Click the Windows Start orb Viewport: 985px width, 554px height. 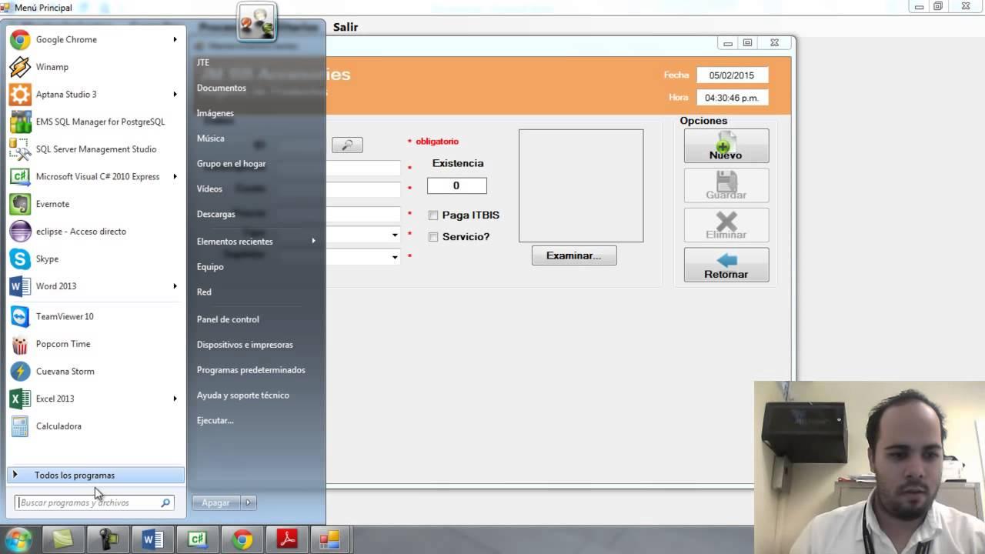pyautogui.click(x=18, y=539)
